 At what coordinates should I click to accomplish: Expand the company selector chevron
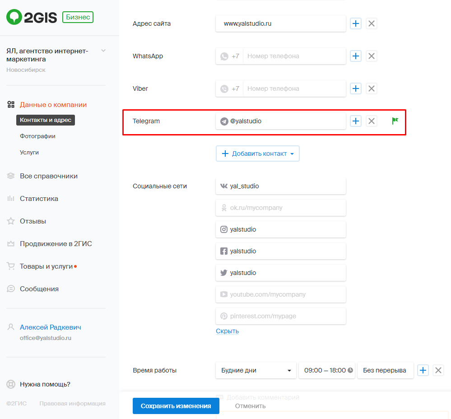point(103,51)
